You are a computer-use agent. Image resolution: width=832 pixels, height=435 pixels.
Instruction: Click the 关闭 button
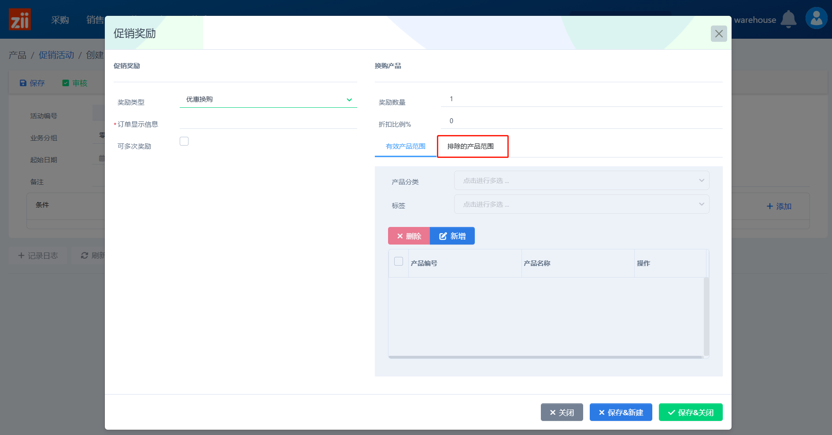[x=562, y=412]
